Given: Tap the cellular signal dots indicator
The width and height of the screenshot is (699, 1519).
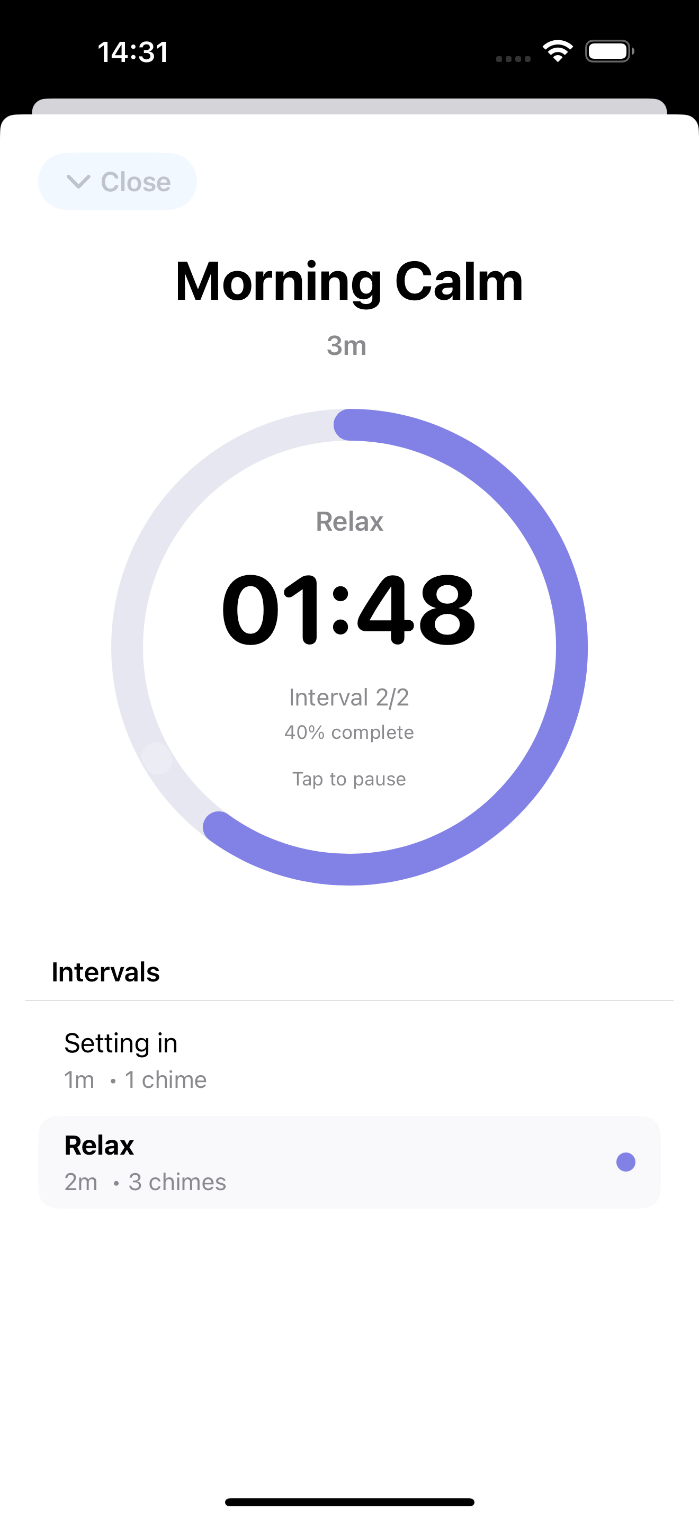Looking at the screenshot, I should tap(512, 58).
